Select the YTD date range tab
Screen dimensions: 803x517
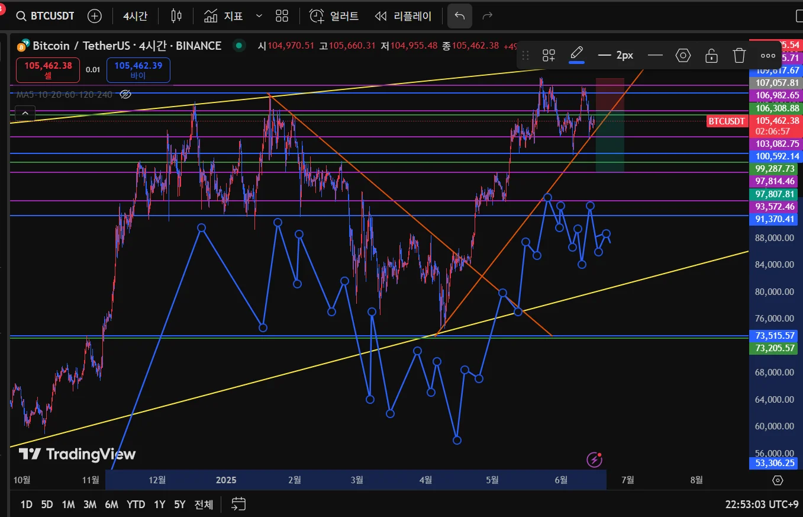(x=136, y=505)
